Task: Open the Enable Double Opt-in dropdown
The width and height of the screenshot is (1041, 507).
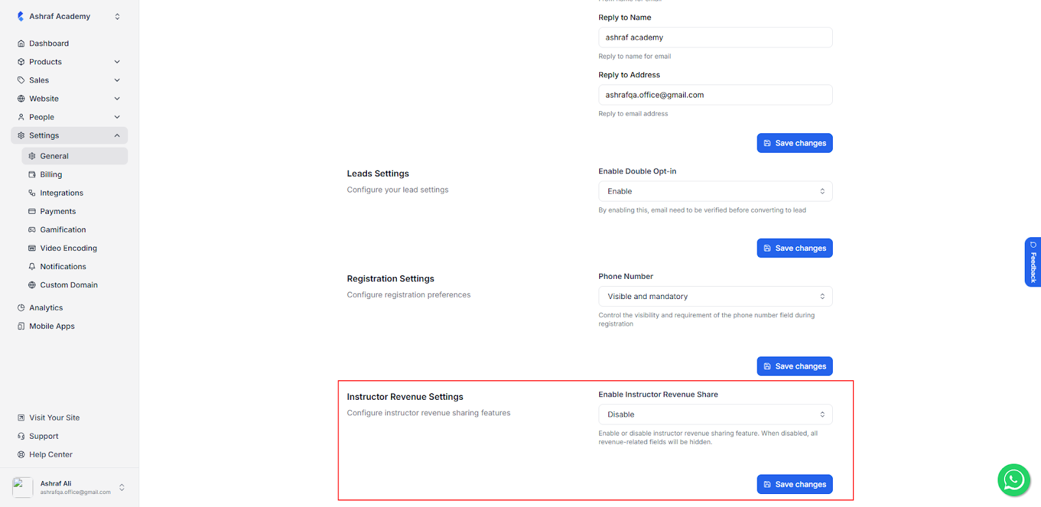Action: point(715,191)
